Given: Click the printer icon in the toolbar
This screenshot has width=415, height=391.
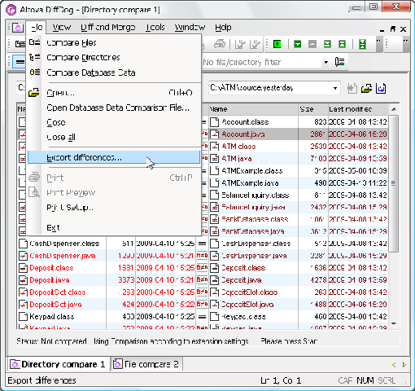Looking at the screenshot, I should point(220,44).
